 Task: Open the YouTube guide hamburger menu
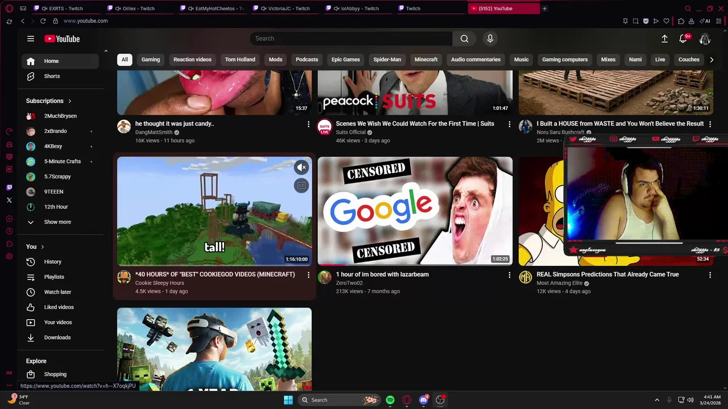coord(31,39)
